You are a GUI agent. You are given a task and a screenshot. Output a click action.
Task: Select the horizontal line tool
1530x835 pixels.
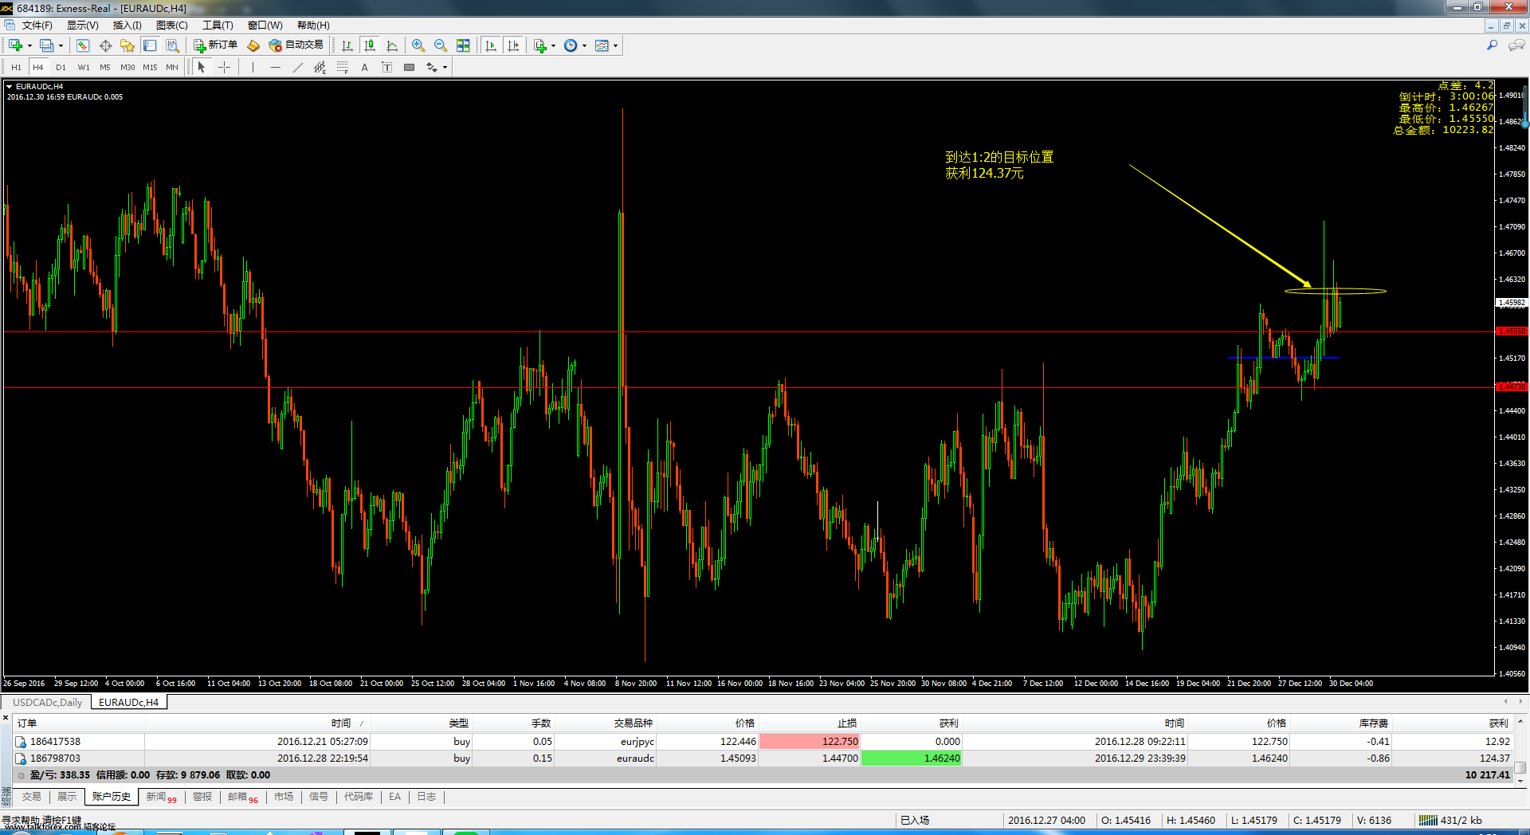point(275,68)
